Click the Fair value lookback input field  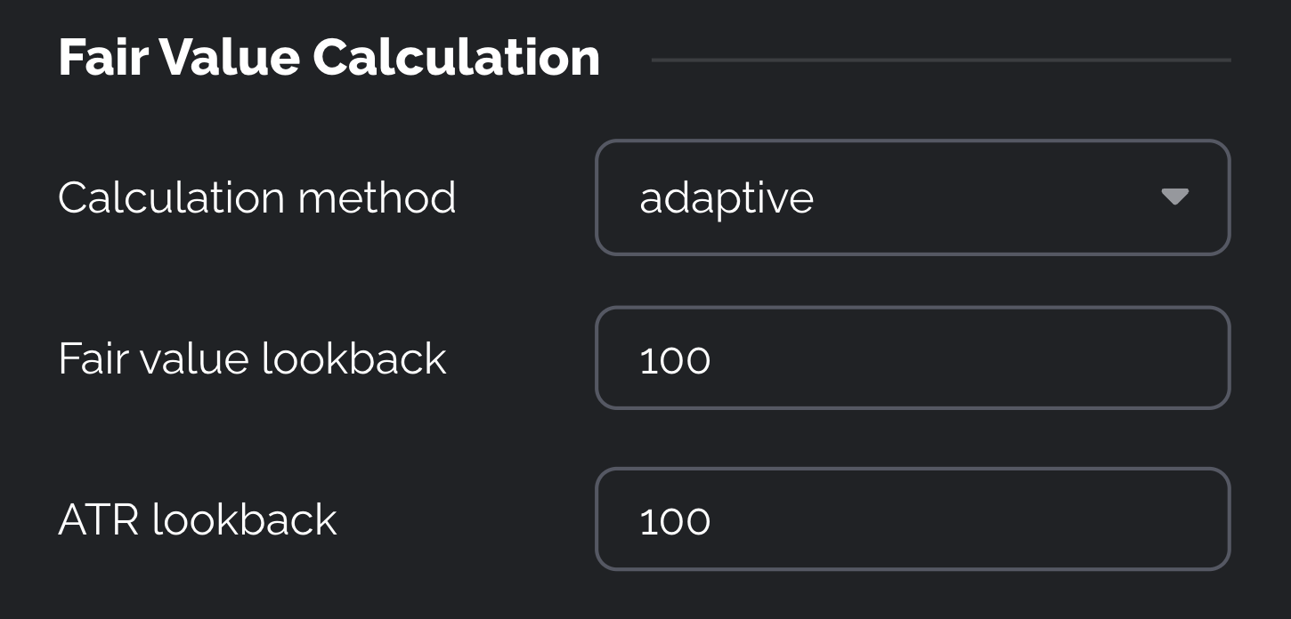coord(912,358)
